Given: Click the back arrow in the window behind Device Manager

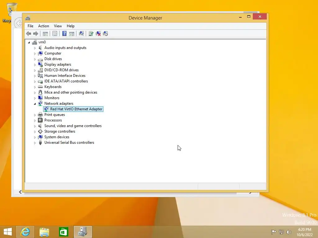Looking at the screenshot, I should pos(18,23).
